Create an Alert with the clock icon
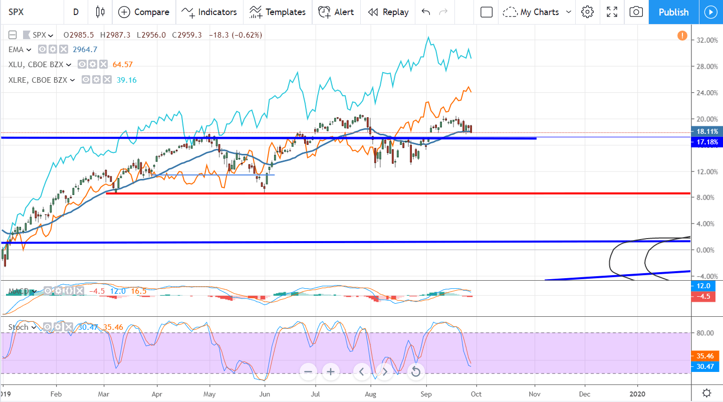Viewport: 723px width, 402px height. pos(336,12)
